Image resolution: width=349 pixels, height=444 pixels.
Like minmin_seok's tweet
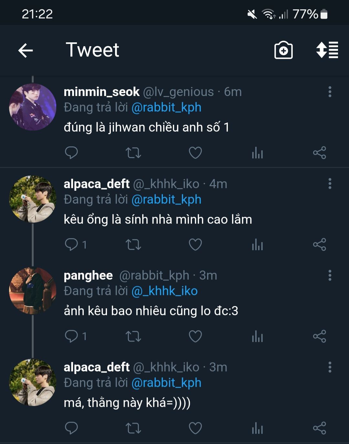(x=195, y=153)
